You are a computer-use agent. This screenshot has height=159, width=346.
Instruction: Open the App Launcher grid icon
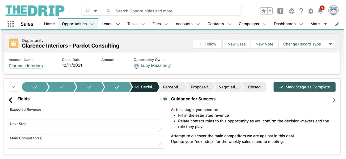click(11, 24)
